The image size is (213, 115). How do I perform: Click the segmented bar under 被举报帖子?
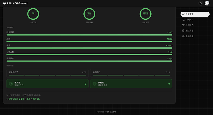(48, 75)
